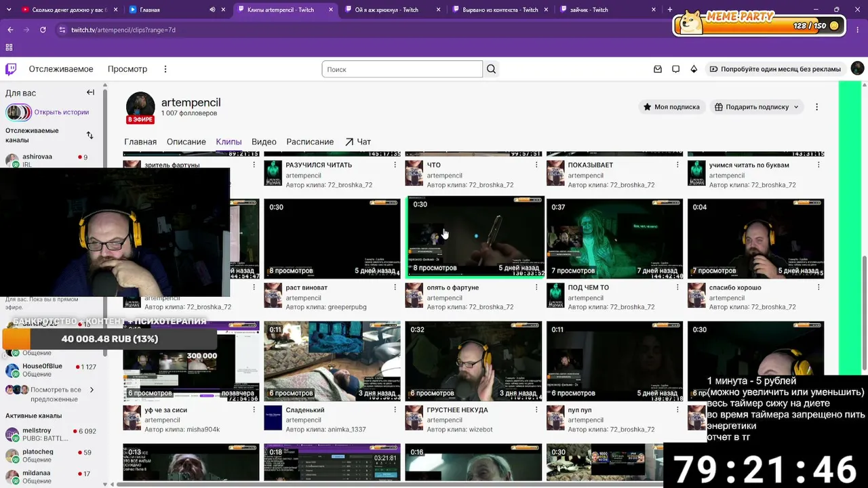Open options for clip раст виноват

pos(395,287)
